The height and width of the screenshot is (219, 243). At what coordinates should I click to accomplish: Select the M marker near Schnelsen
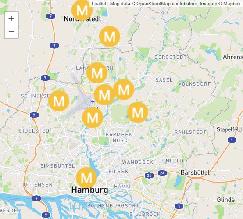(x=59, y=101)
